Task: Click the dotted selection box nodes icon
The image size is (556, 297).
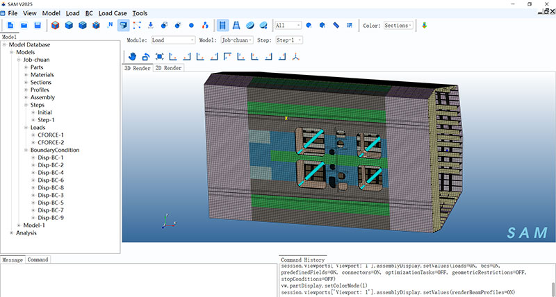Action: (137, 26)
